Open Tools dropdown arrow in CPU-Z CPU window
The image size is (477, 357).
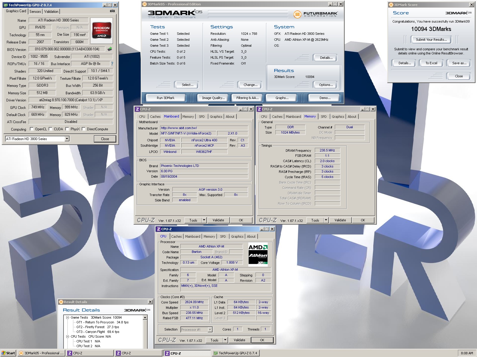[225, 340]
